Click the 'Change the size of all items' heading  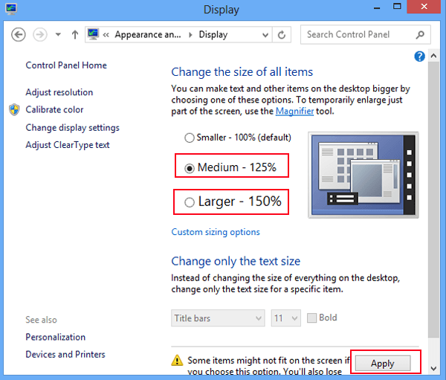(x=242, y=72)
